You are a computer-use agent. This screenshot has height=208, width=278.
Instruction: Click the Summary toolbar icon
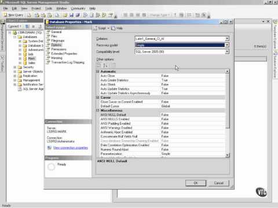(x=92, y=15)
